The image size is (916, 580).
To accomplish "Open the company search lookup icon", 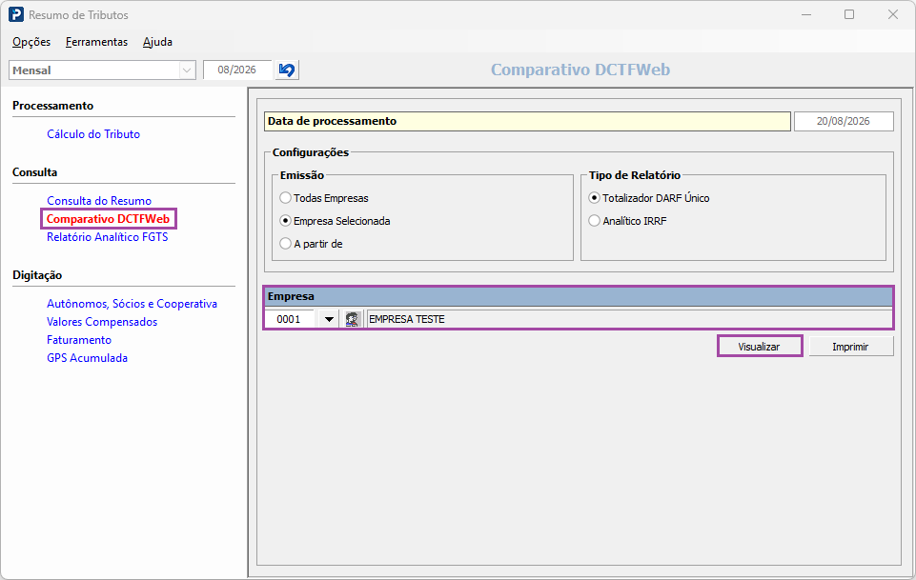I will coord(352,319).
